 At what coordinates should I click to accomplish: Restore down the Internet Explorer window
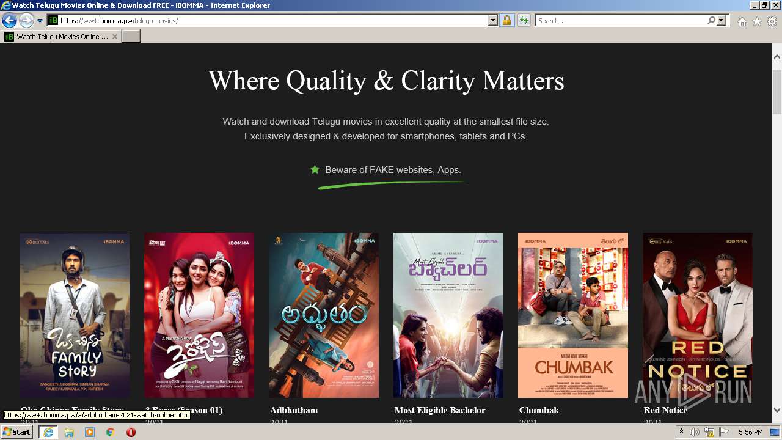[764, 5]
